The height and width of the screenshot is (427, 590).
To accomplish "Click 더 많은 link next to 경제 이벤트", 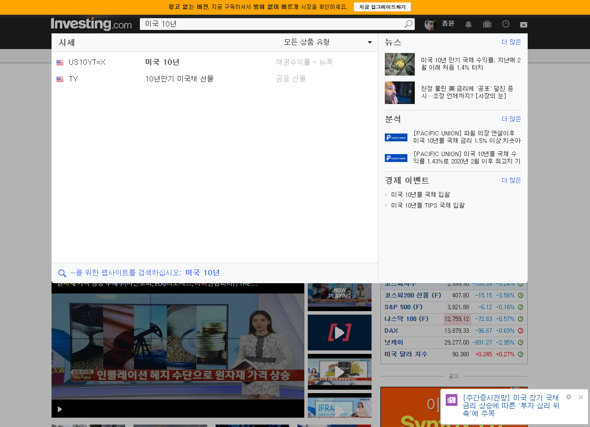I will coord(511,181).
